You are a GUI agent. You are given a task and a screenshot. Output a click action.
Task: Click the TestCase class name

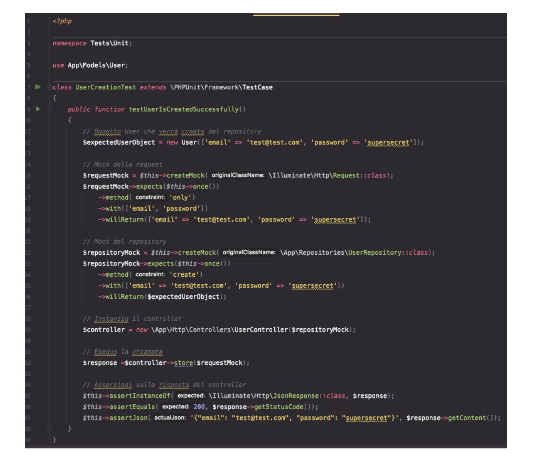pyautogui.click(x=257, y=87)
